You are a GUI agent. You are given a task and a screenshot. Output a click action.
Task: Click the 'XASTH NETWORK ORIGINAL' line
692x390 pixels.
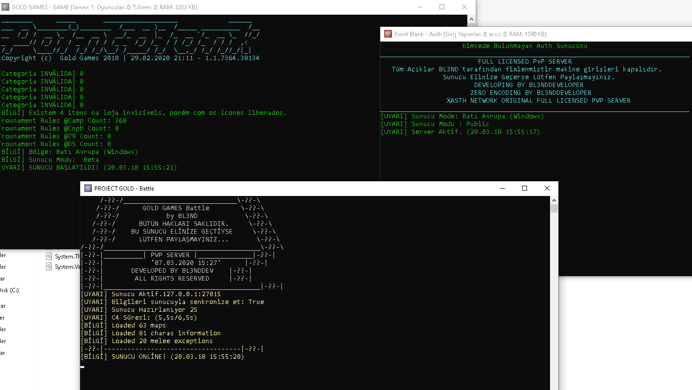pos(539,101)
